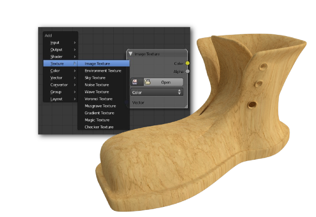This screenshot has width=316, height=217.
Task: Click the arrow beside Convertor
Action: [x=75, y=85]
